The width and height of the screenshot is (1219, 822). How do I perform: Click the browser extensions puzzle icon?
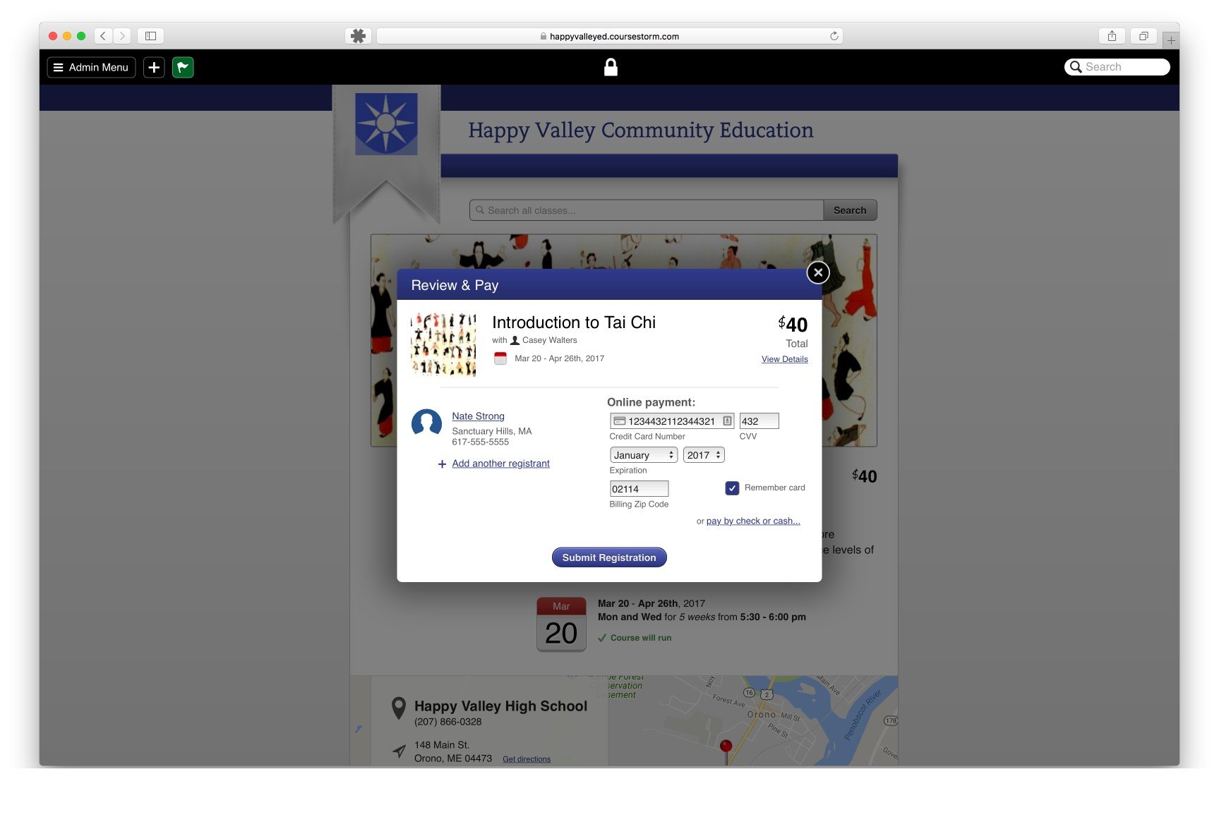[x=359, y=36]
